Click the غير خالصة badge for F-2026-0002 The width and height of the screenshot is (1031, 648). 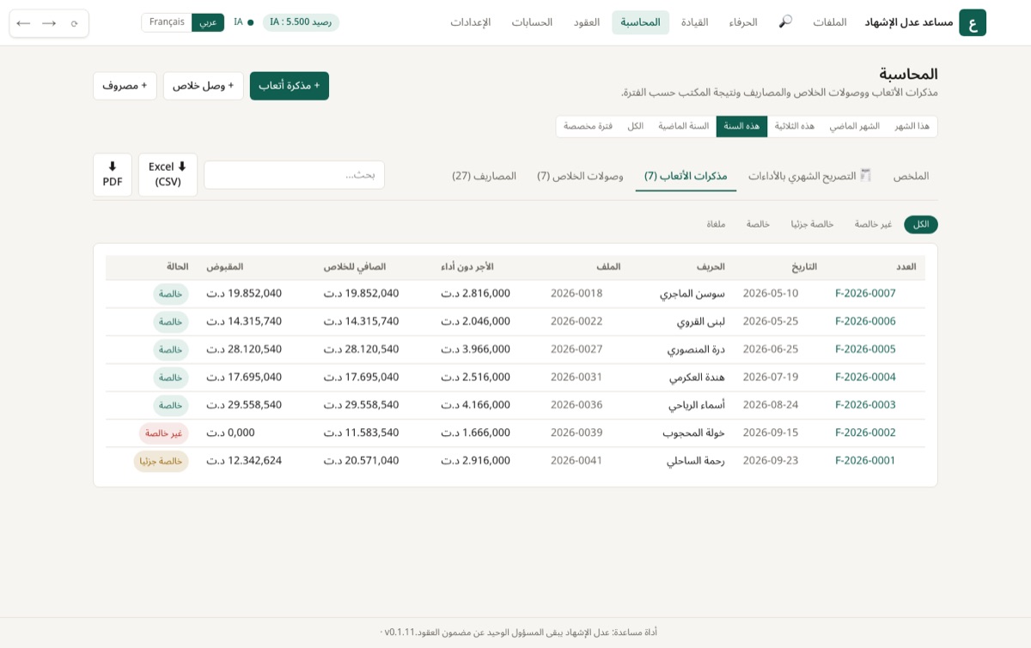coord(163,433)
